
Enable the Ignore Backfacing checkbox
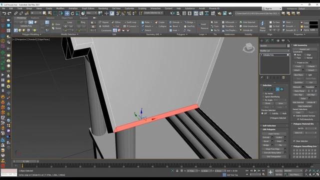263,96
